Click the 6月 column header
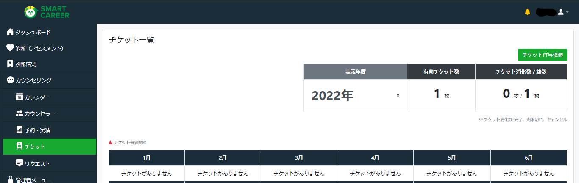This screenshot has width=579, height=183. [529, 158]
